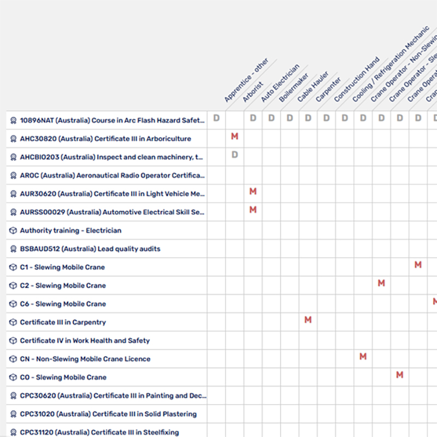Open Authority training - Electrician
The width and height of the screenshot is (437, 437).
pos(70,231)
